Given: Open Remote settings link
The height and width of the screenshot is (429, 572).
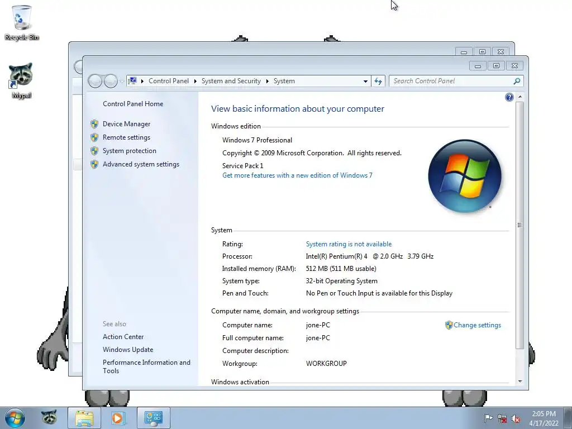Looking at the screenshot, I should point(126,137).
